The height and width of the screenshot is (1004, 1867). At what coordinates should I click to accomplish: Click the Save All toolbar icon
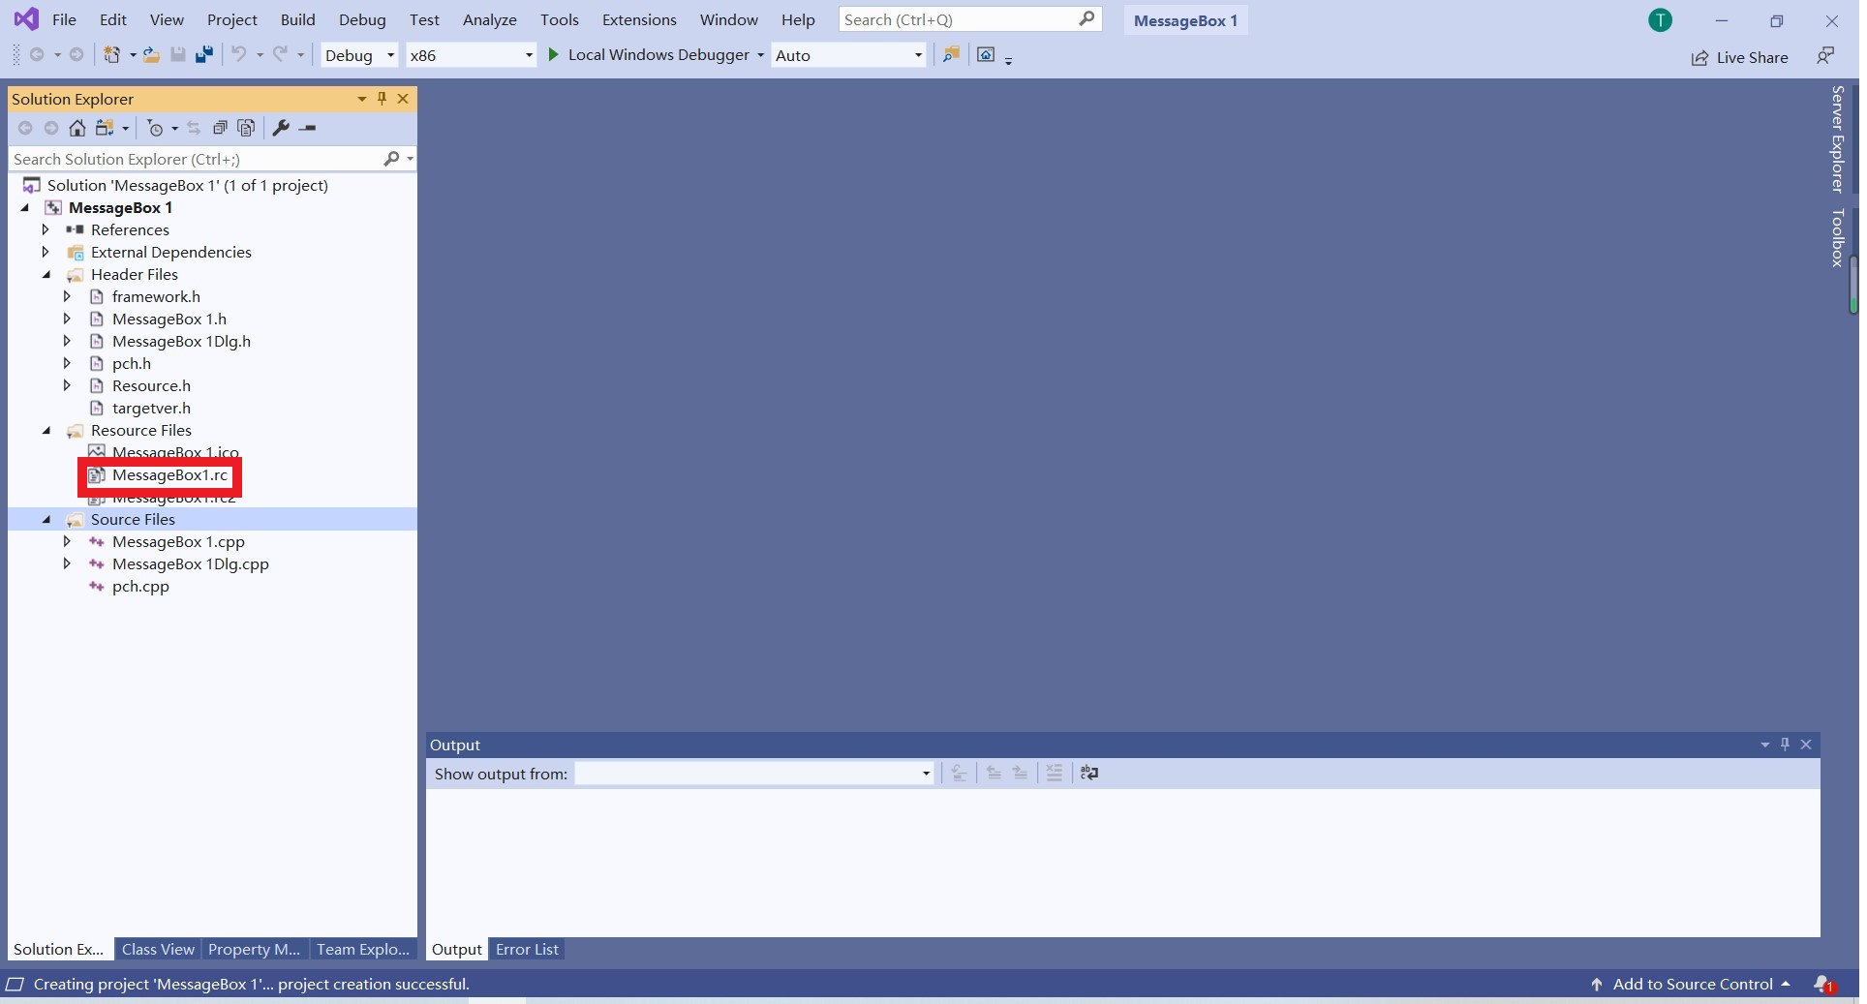tap(204, 55)
